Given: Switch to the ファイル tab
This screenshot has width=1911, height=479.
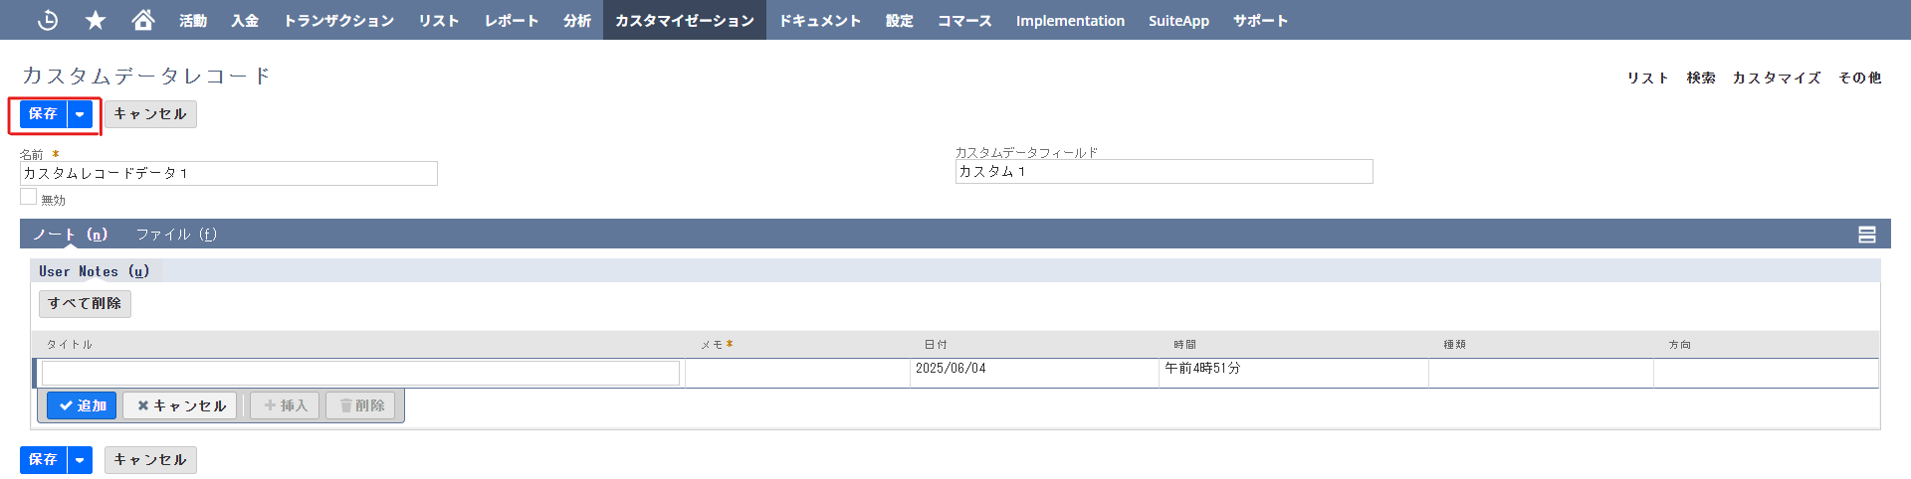Looking at the screenshot, I should 176,235.
